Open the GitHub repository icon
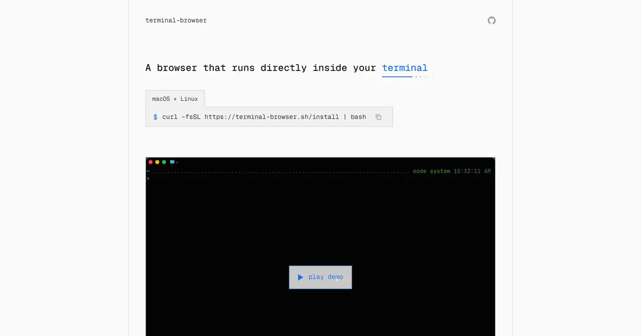Image resolution: width=641 pixels, height=336 pixels. 491,20
